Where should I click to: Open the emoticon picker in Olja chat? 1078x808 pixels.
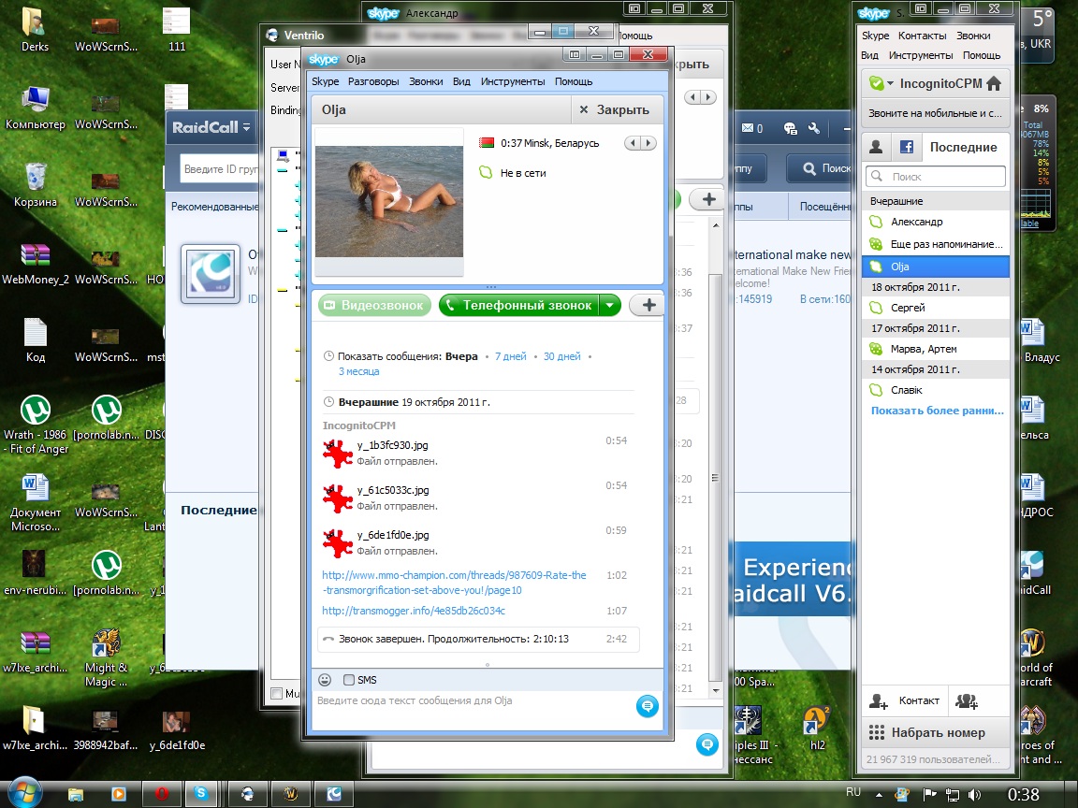pyautogui.click(x=325, y=680)
